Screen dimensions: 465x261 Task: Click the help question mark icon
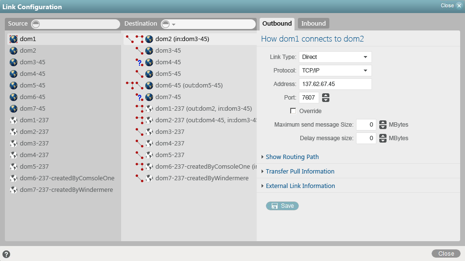click(x=6, y=254)
